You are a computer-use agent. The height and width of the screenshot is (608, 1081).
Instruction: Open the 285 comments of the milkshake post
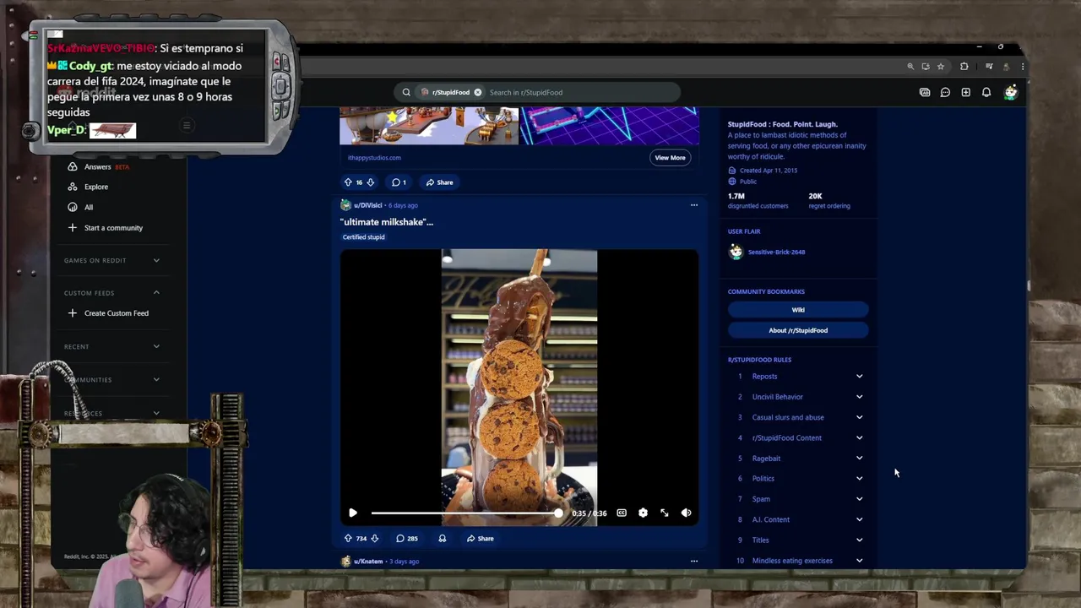pos(407,539)
